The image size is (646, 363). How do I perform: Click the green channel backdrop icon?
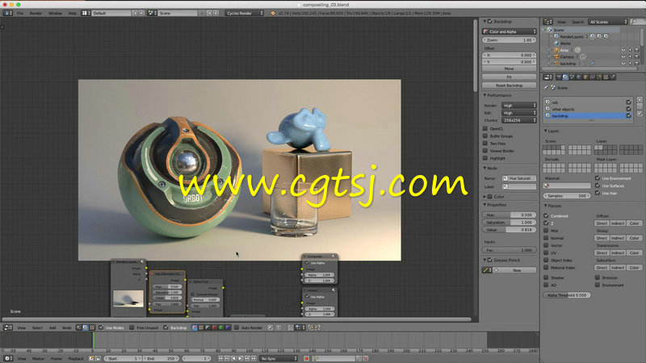point(220,328)
